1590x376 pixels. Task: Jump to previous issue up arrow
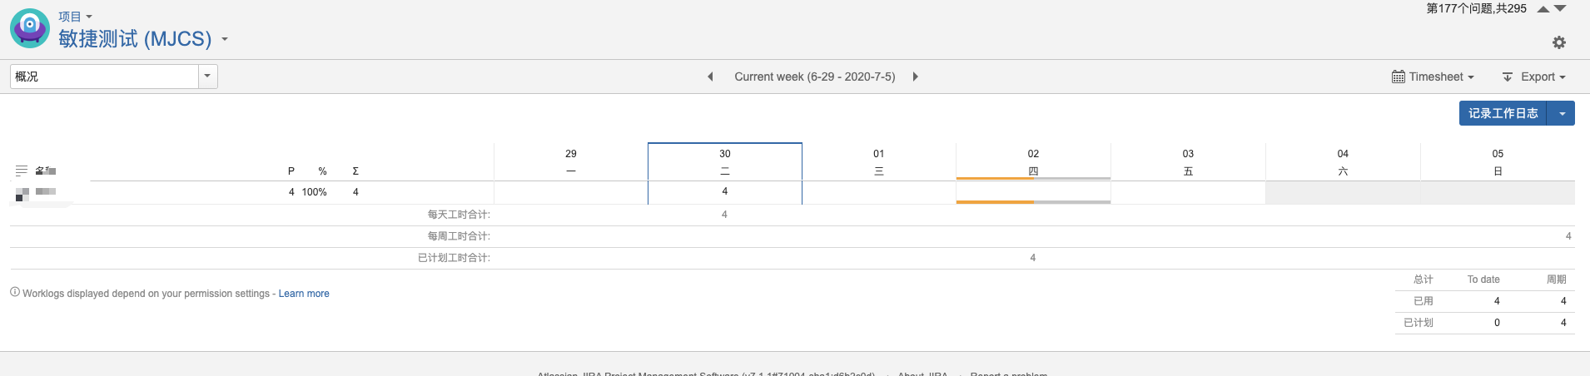click(x=1543, y=9)
